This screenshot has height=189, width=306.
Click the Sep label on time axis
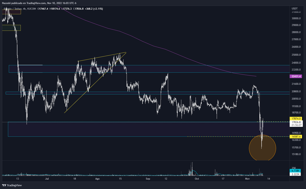pyautogui.click(x=148, y=179)
